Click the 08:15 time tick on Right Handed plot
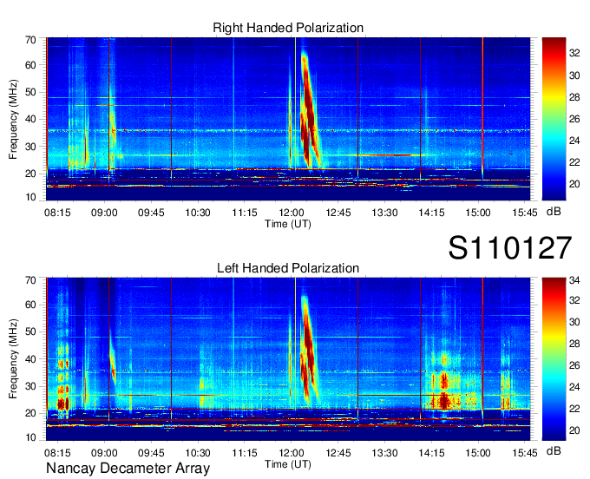This screenshot has height=479, width=590. point(57,213)
